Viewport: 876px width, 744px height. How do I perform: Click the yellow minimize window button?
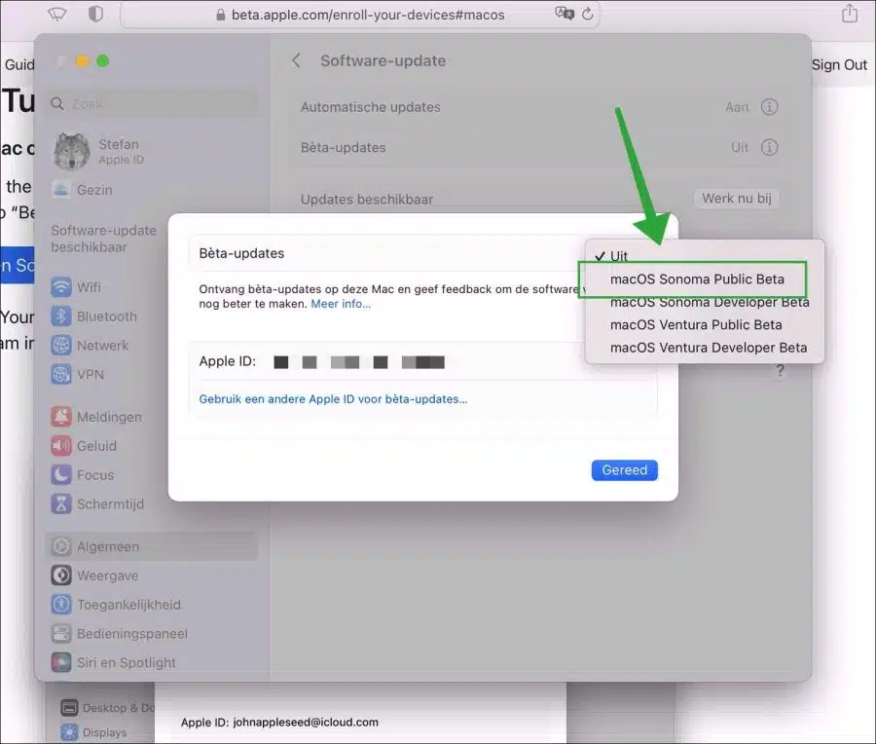coord(82,61)
